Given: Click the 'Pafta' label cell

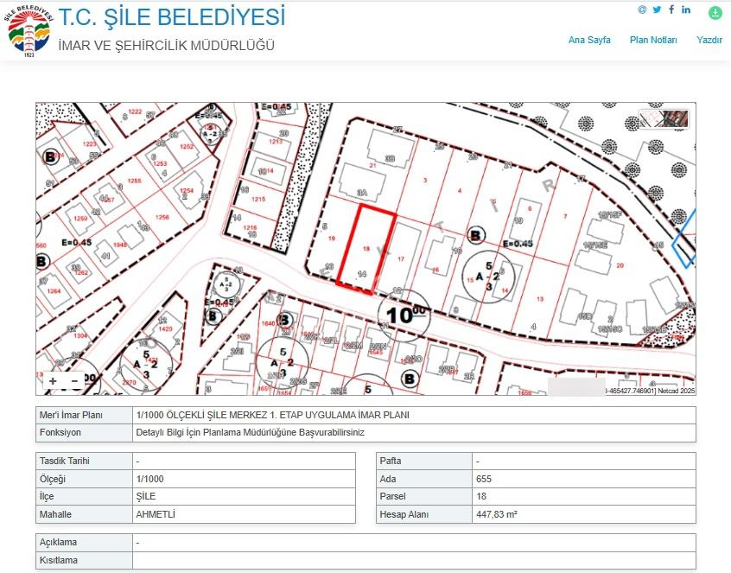Looking at the screenshot, I should click(x=424, y=462).
